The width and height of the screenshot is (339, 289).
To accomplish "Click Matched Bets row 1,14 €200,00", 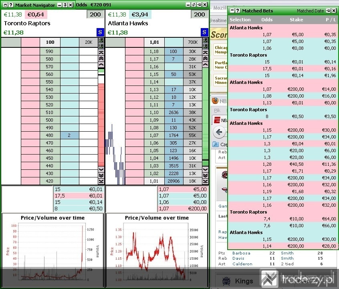I will [x=283, y=246].
